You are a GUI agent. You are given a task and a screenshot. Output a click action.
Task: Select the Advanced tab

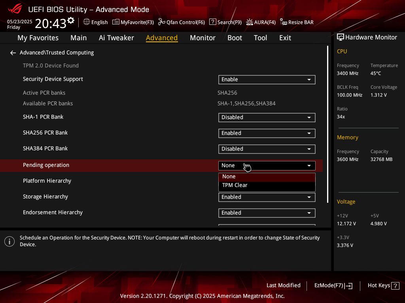tap(162, 38)
